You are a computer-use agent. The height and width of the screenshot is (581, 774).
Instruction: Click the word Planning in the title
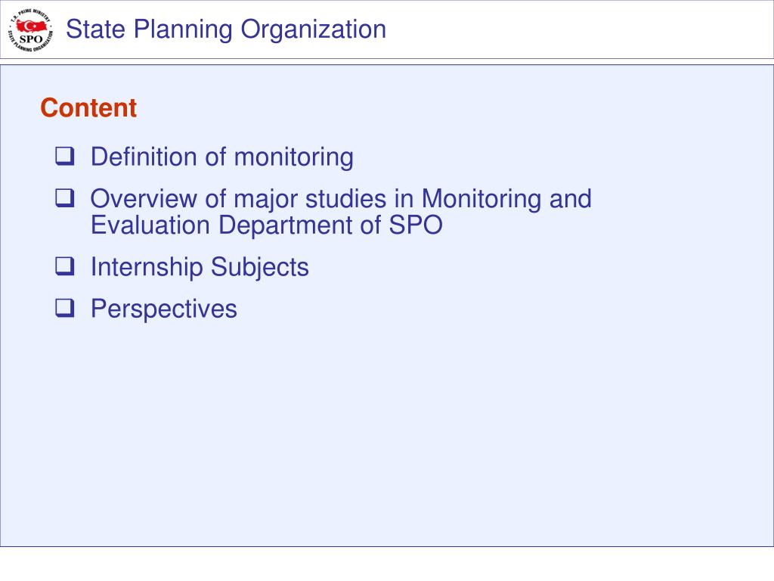point(183,30)
